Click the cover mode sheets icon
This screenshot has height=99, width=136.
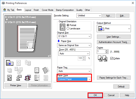tap(46, 70)
